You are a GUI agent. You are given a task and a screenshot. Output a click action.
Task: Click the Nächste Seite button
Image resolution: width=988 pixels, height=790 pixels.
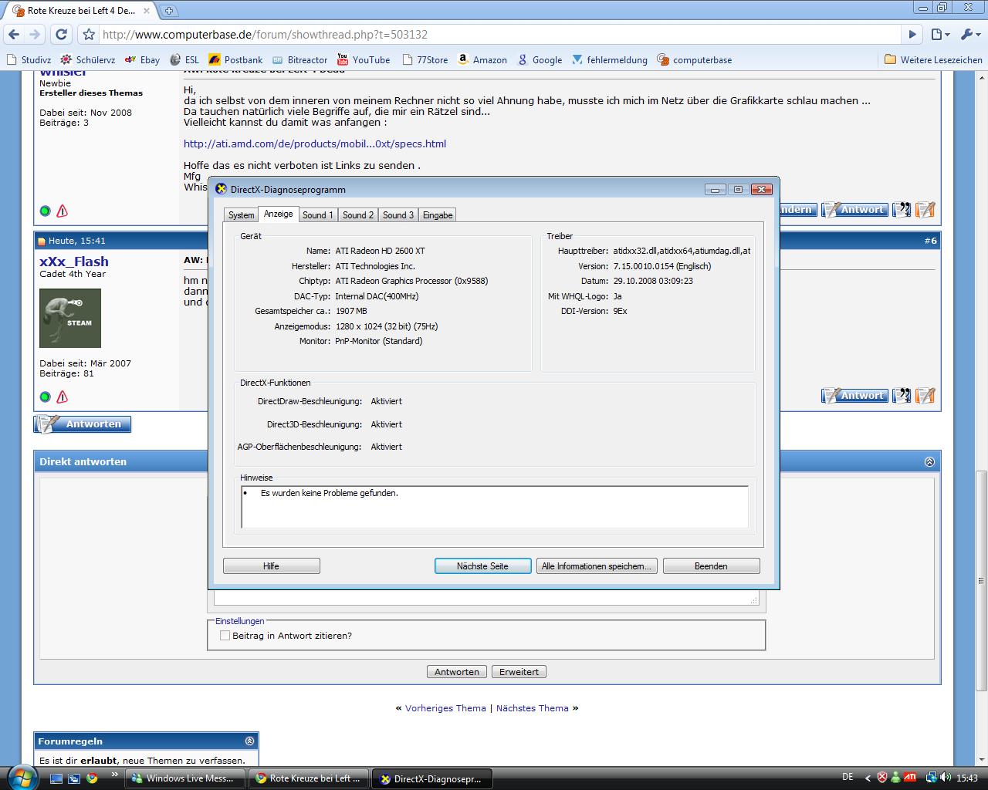[482, 566]
